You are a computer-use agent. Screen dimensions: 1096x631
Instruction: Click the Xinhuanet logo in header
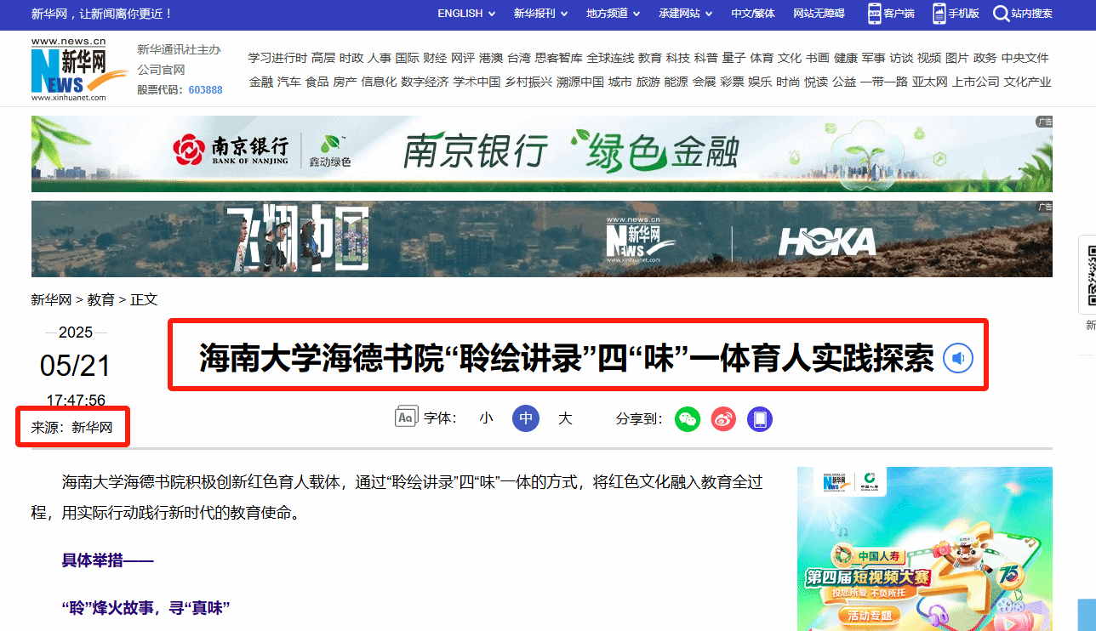68,70
